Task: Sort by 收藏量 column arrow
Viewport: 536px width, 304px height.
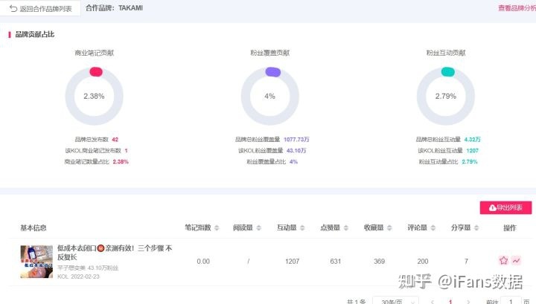Action: tap(389, 227)
